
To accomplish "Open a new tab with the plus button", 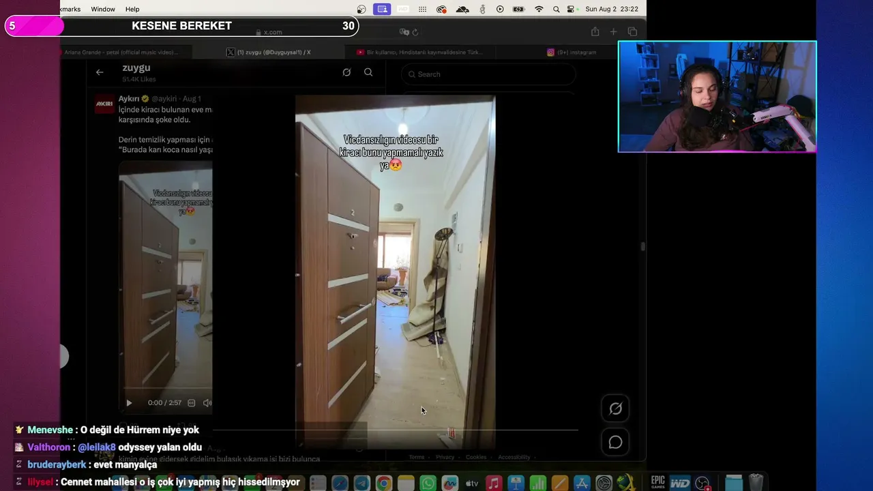I will (x=613, y=32).
